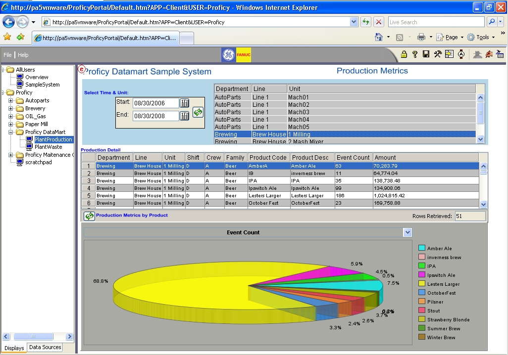Select row 5 Lesters Larger in Production Detail

pyautogui.click(x=280, y=195)
